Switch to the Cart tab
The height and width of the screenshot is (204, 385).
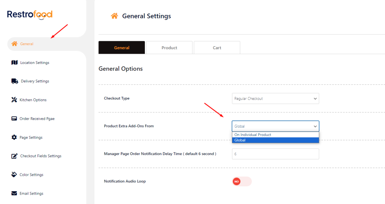(x=217, y=48)
